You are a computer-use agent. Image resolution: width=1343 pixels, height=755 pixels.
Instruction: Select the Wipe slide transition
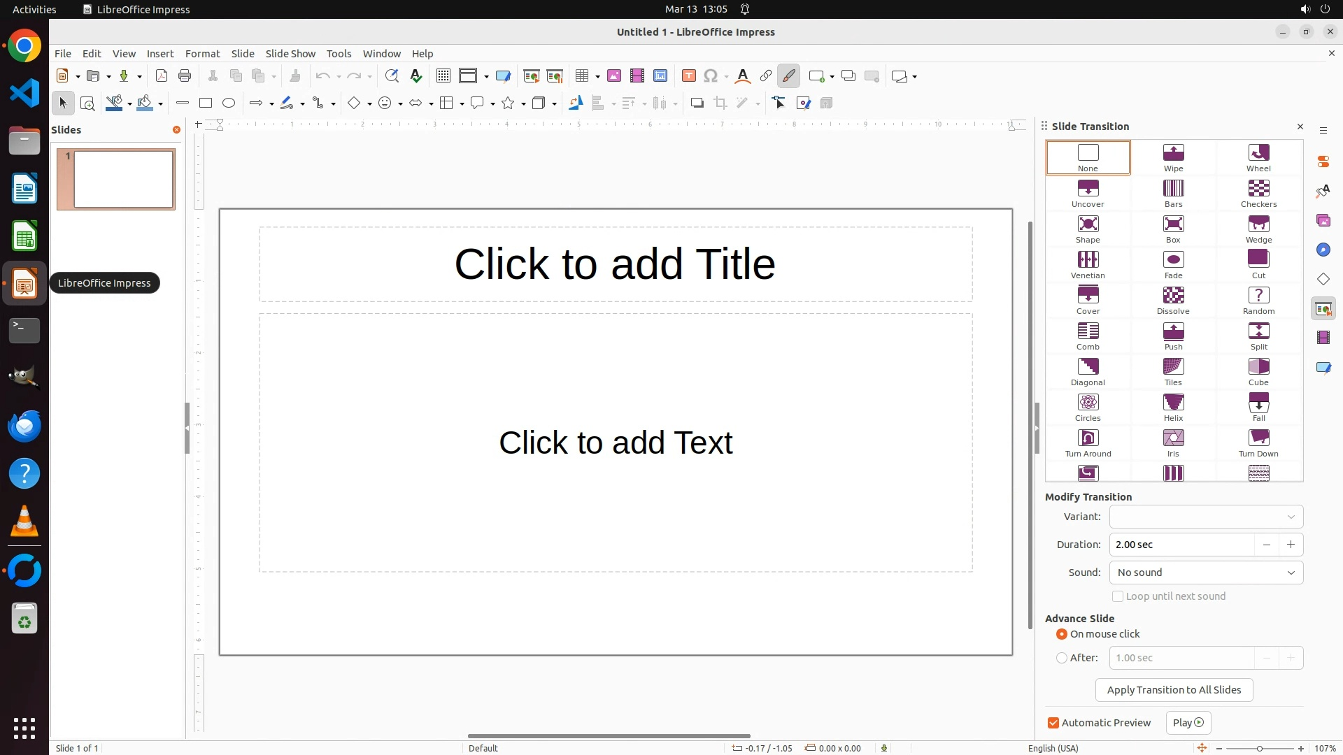(1173, 157)
